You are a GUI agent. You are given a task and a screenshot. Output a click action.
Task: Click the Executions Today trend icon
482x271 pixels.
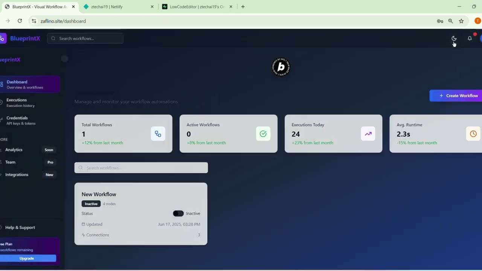368,134
